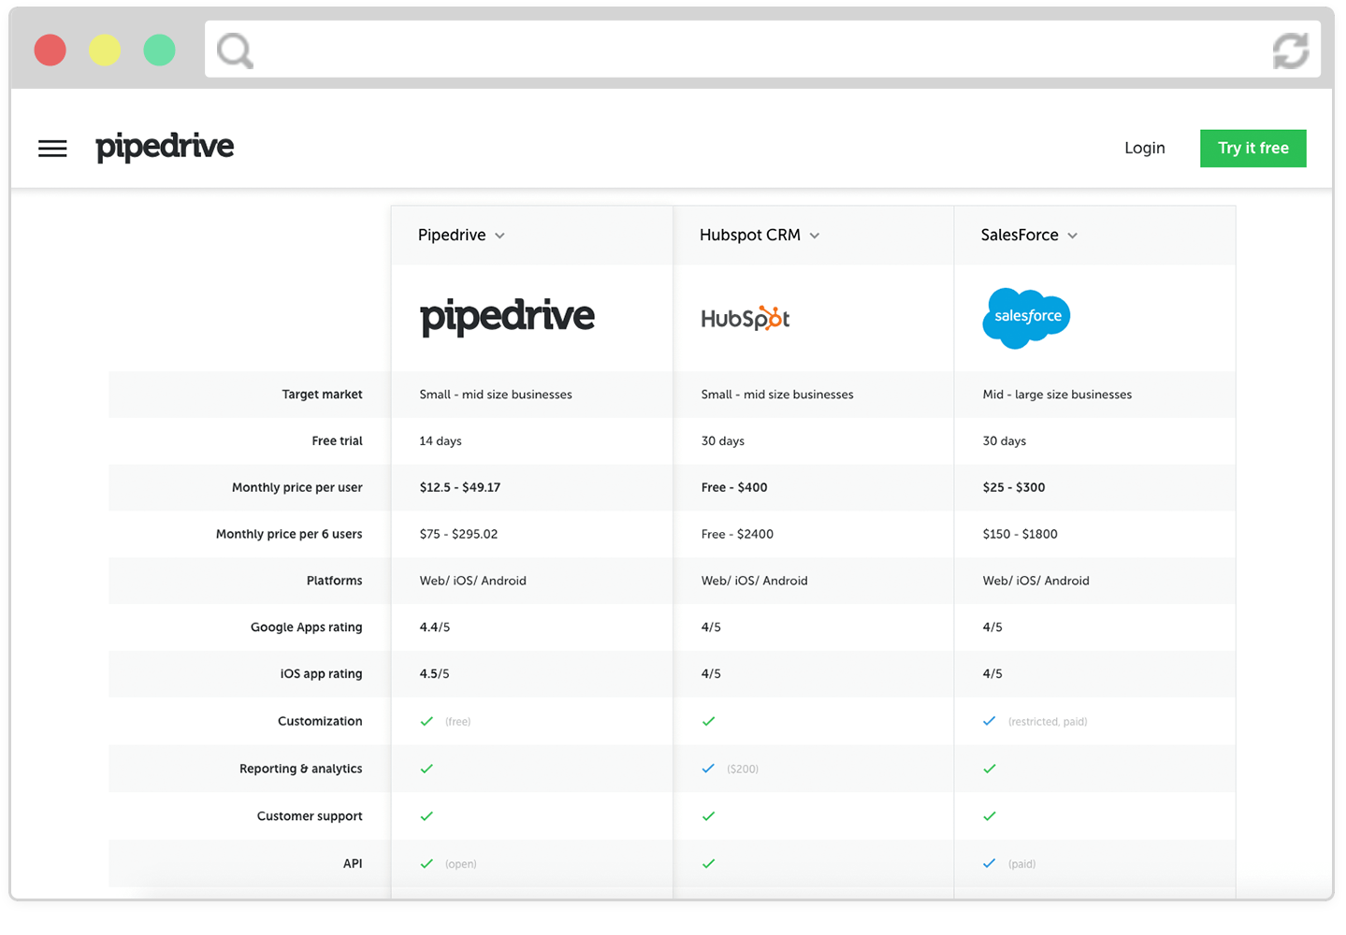Click the Customization row label

point(320,721)
